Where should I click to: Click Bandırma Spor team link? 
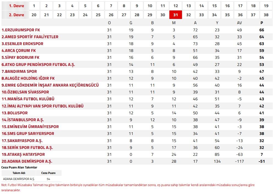coord(19,71)
